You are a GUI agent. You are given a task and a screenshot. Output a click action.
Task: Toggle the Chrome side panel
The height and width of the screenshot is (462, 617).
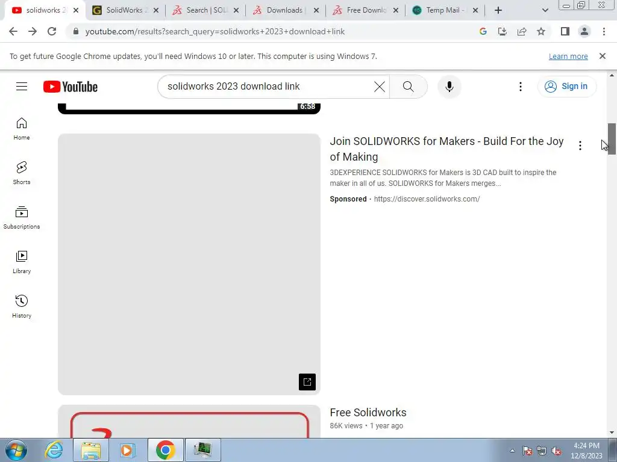tap(565, 31)
